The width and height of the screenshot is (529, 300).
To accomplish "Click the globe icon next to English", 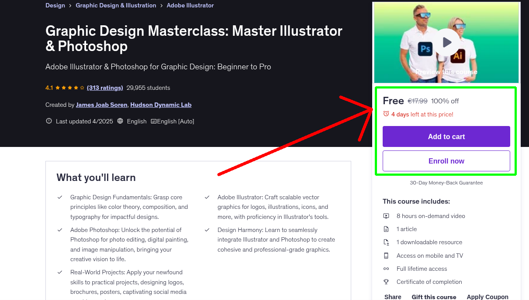I will point(120,121).
